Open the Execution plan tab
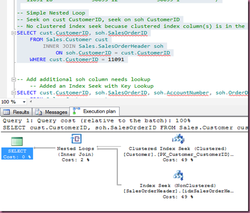This screenshot has height=213, width=250. click(95, 111)
